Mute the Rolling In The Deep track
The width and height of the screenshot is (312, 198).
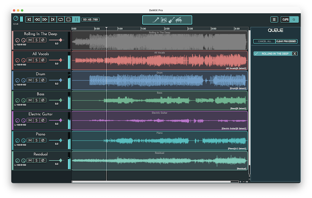(x=30, y=40)
